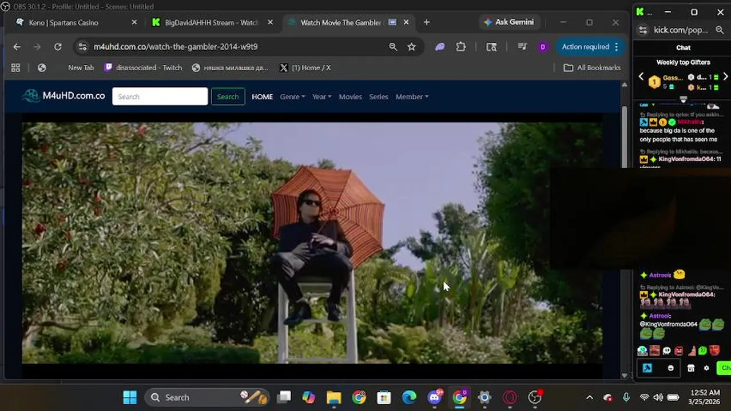Click M4uHD.com.co site logo
The height and width of the screenshot is (411, 731).
point(63,96)
